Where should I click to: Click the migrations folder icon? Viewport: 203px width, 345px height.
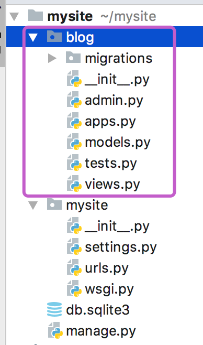73,57
